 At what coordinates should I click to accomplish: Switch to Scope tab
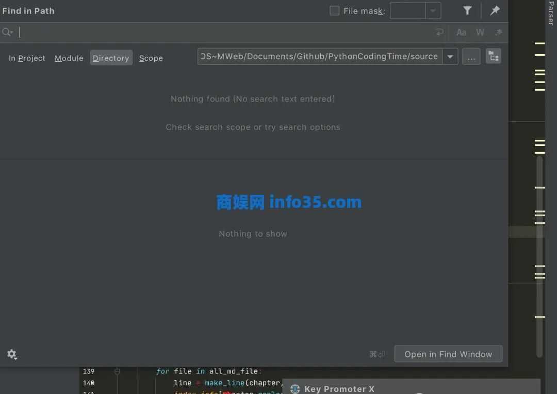151,58
